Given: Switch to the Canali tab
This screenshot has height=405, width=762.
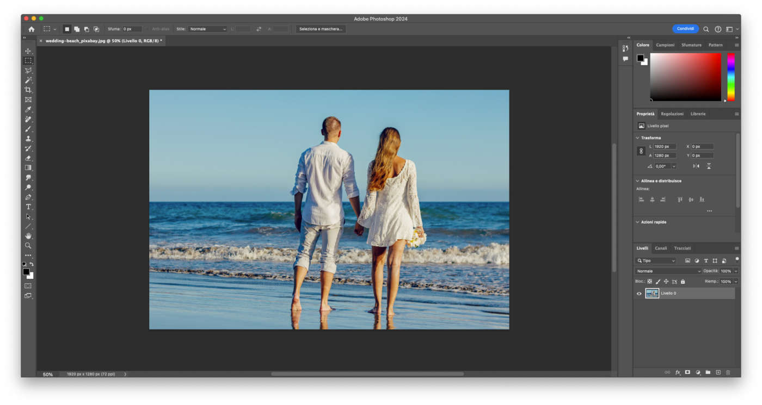Looking at the screenshot, I should 661,248.
